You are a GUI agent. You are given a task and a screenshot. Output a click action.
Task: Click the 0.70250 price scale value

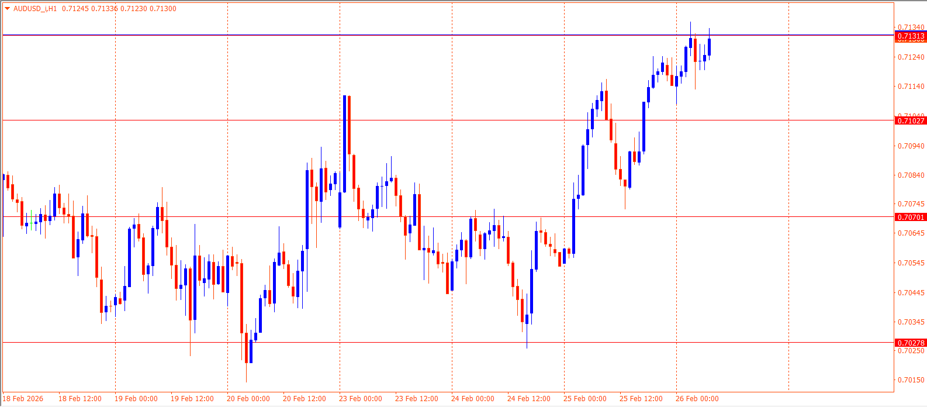[x=911, y=350]
